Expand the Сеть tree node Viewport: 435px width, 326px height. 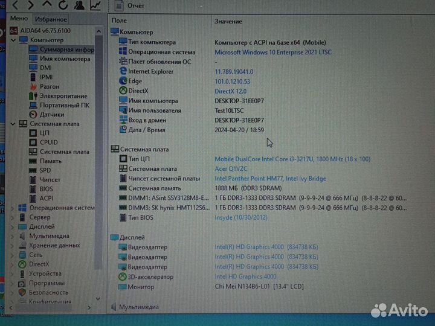[x=13, y=255]
